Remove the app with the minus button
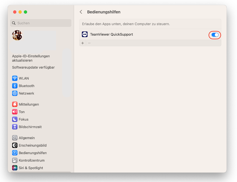237x182 pixels. [x=89, y=43]
